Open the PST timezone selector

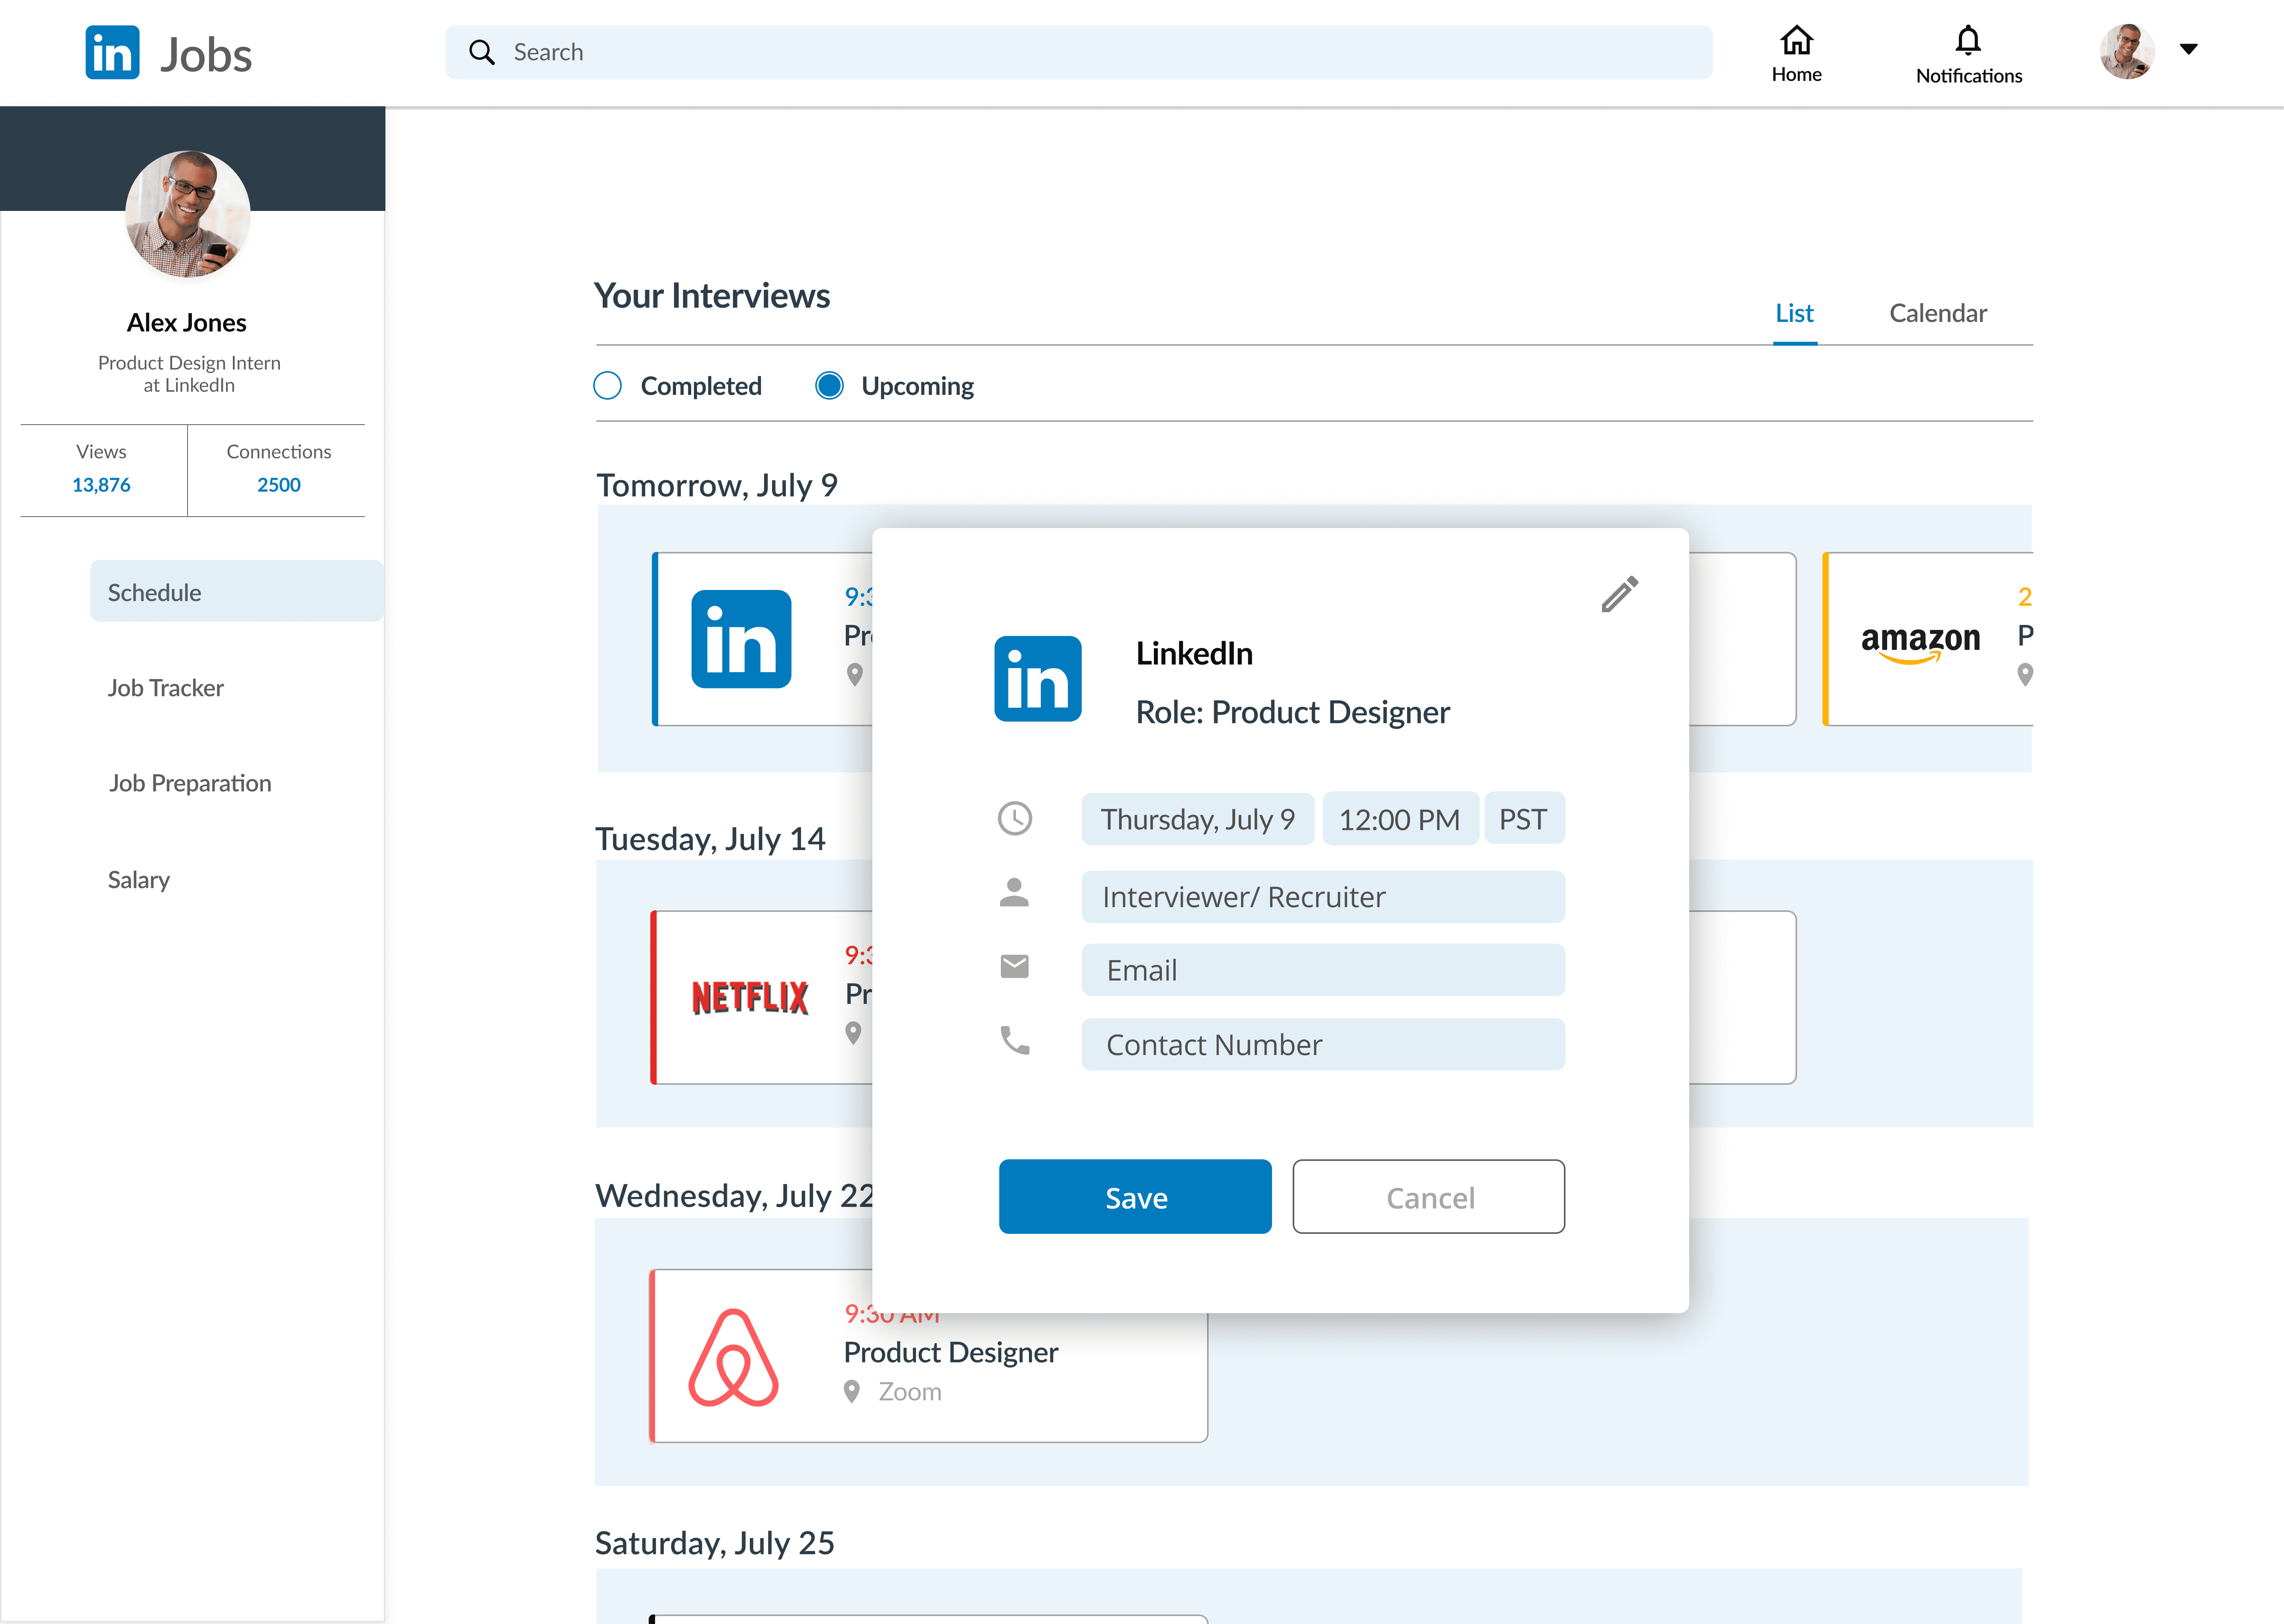[1523, 820]
